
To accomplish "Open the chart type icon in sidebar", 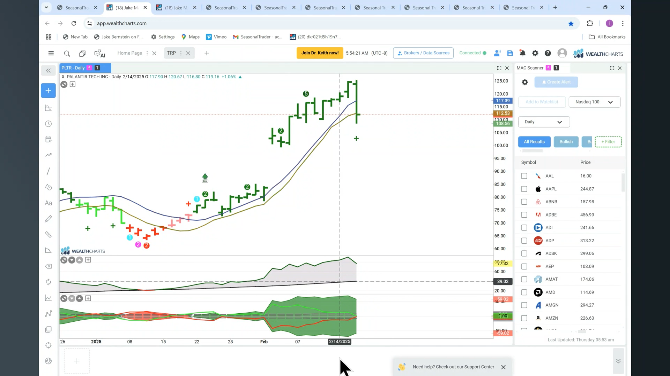I will click(49, 108).
